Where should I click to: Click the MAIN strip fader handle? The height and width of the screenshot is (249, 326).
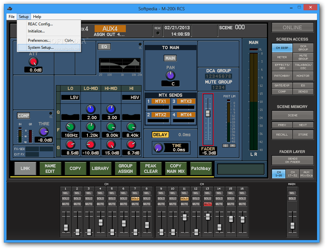pos(292,226)
